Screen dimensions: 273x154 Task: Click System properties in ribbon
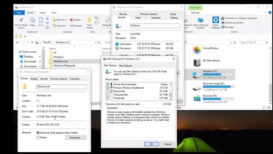coord(232,23)
